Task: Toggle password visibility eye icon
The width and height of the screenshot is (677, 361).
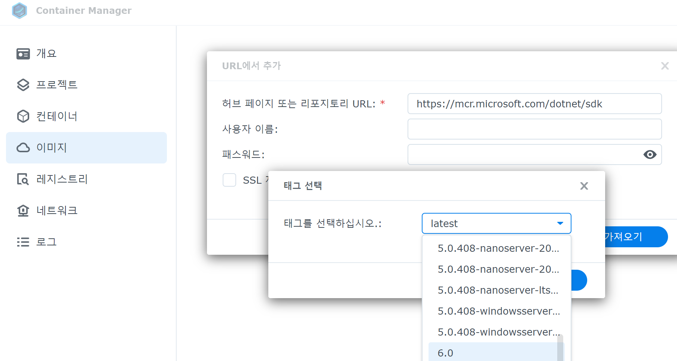Action: (650, 155)
